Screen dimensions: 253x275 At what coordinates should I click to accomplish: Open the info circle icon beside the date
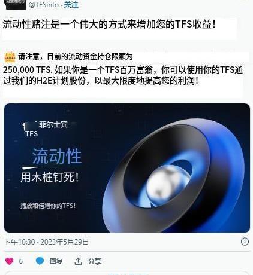point(245,242)
